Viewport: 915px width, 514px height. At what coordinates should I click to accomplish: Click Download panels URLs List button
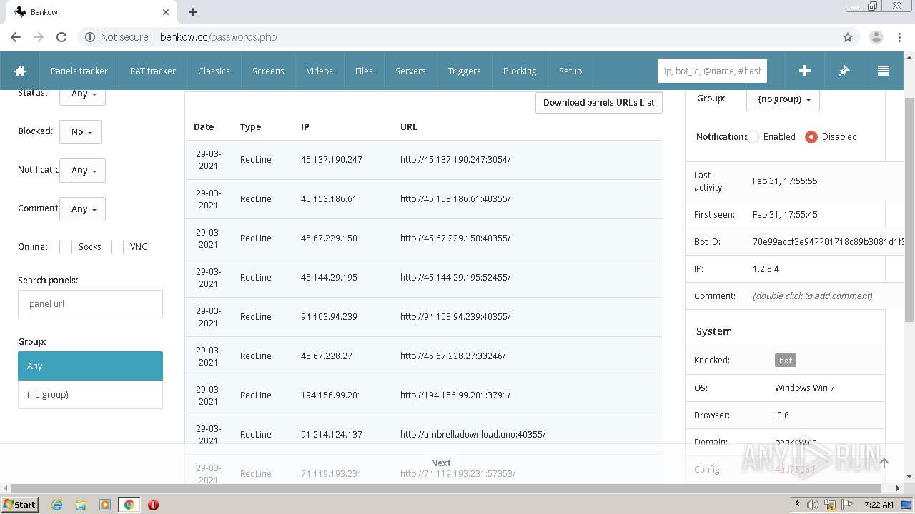[599, 103]
